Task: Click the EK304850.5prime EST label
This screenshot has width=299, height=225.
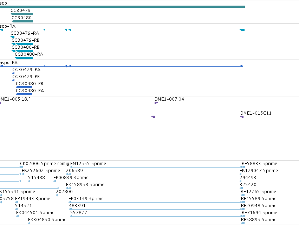Action: (x=47, y=220)
